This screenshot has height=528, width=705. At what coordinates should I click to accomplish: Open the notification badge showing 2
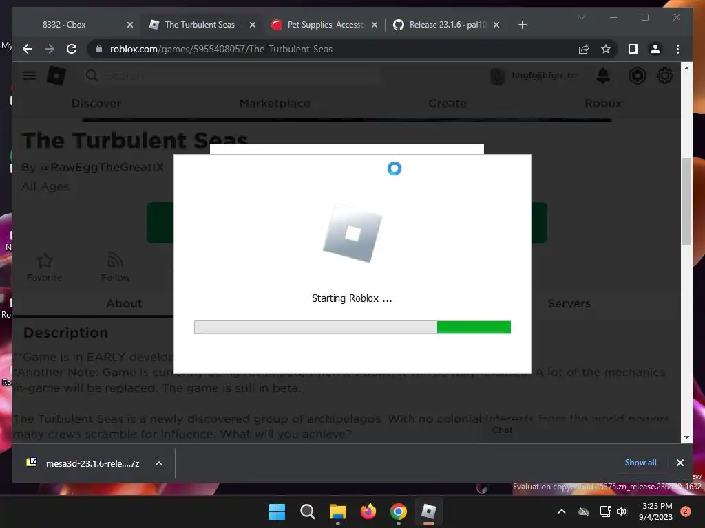(x=686, y=511)
